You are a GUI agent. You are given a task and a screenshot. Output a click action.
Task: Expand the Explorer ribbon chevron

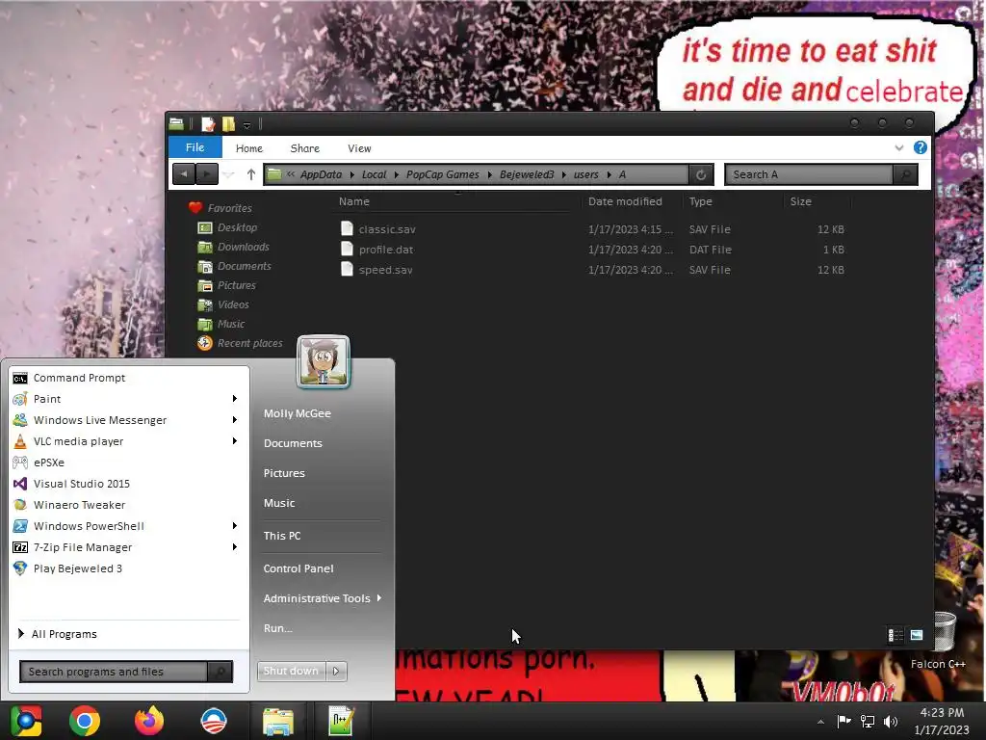(x=898, y=147)
